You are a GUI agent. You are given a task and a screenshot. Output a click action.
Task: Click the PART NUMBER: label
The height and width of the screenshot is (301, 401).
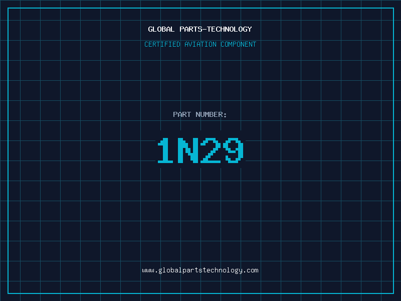199,114
